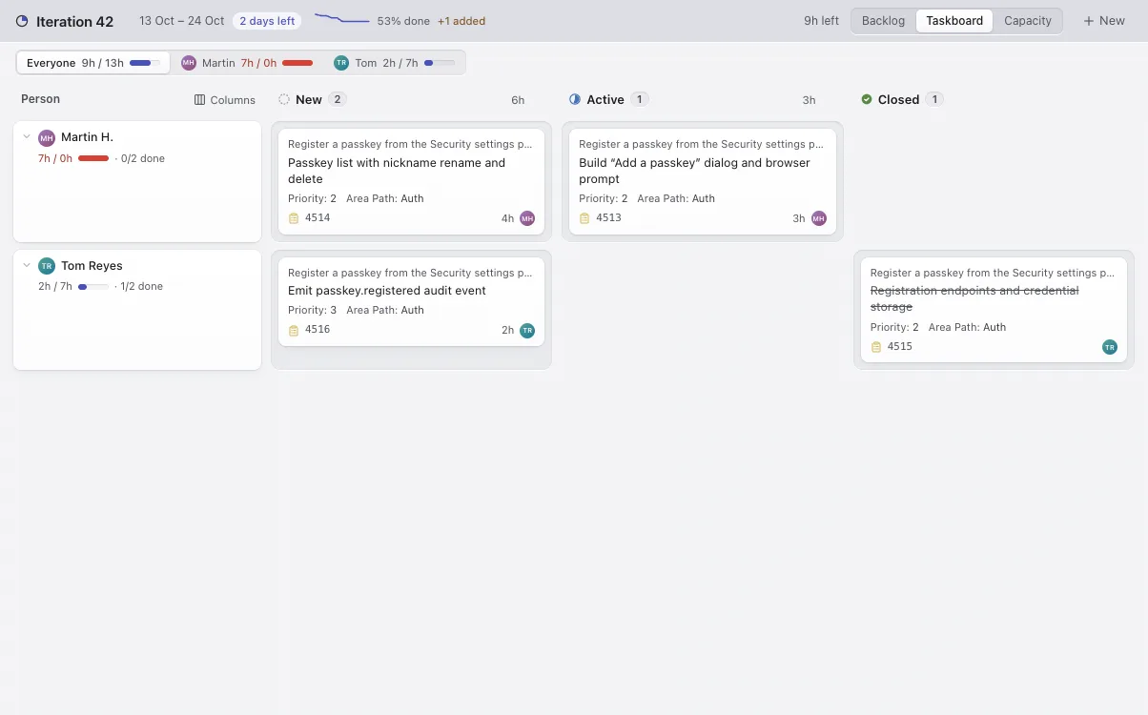Create a new item with New button

pos(1104,21)
